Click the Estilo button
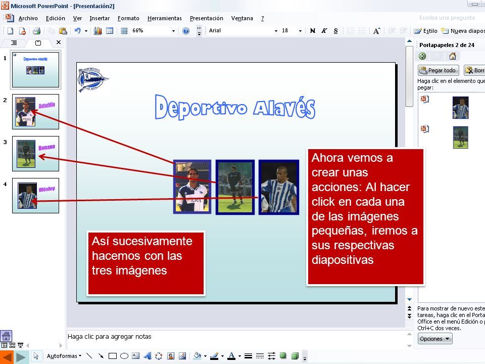The height and width of the screenshot is (364, 485). pyautogui.click(x=425, y=31)
